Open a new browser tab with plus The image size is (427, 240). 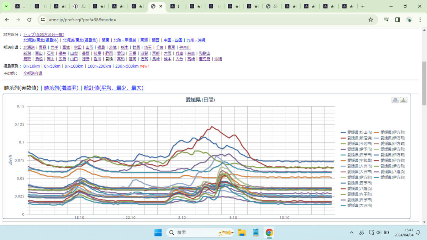click(x=363, y=6)
